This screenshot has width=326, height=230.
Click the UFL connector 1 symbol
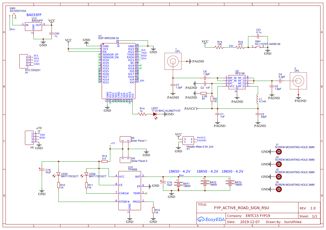pos(173,61)
